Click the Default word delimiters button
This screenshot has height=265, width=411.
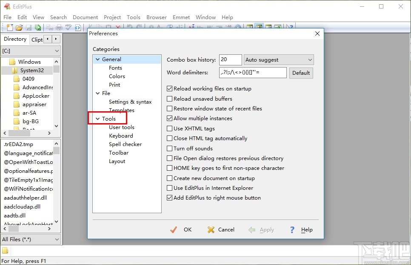[301, 73]
